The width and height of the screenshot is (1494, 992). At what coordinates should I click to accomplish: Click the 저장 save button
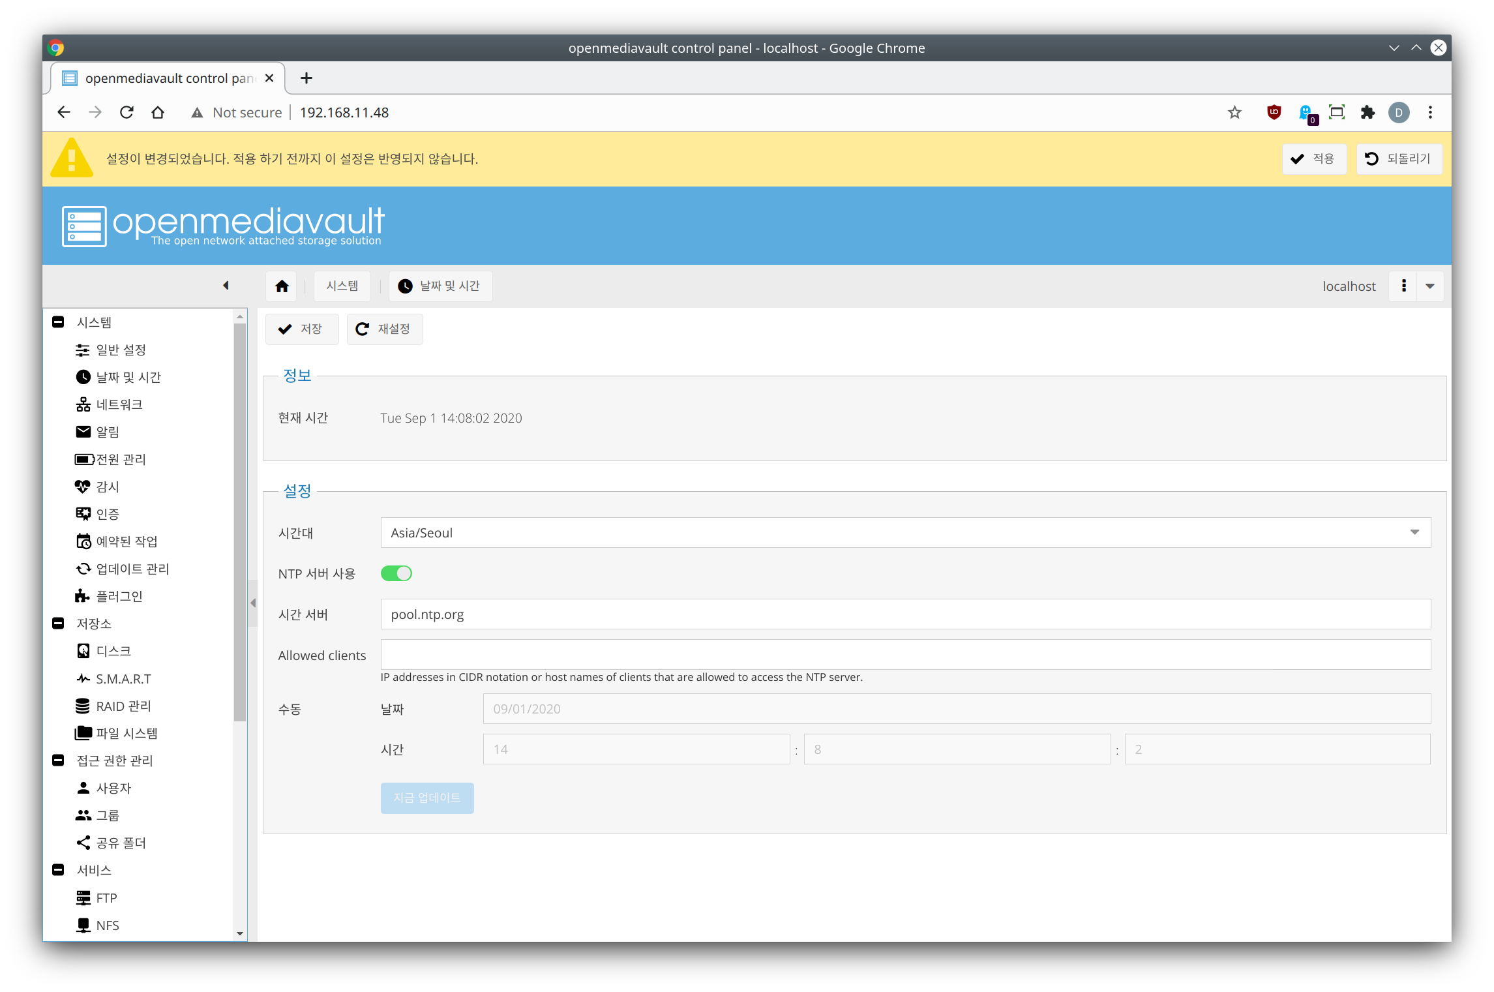pyautogui.click(x=301, y=329)
